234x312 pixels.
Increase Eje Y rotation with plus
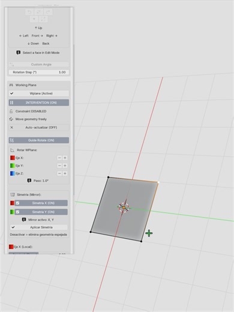[65, 166]
